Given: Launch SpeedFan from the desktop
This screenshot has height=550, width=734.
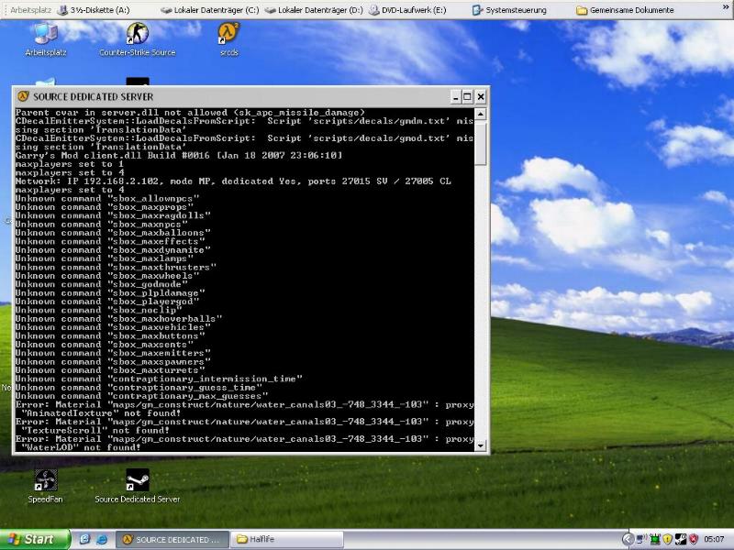Looking at the screenshot, I should coord(45,480).
